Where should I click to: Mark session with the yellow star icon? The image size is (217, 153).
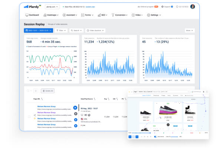click(35, 119)
